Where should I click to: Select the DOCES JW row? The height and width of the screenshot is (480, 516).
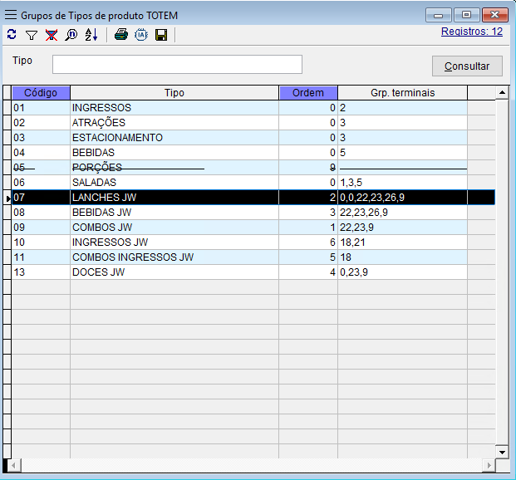(x=174, y=272)
